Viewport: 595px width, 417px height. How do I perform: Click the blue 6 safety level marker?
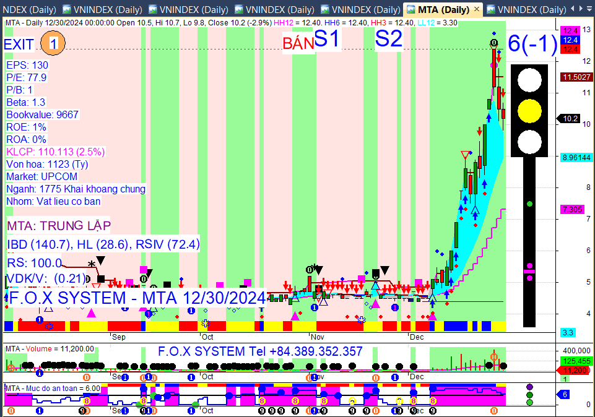point(564,395)
